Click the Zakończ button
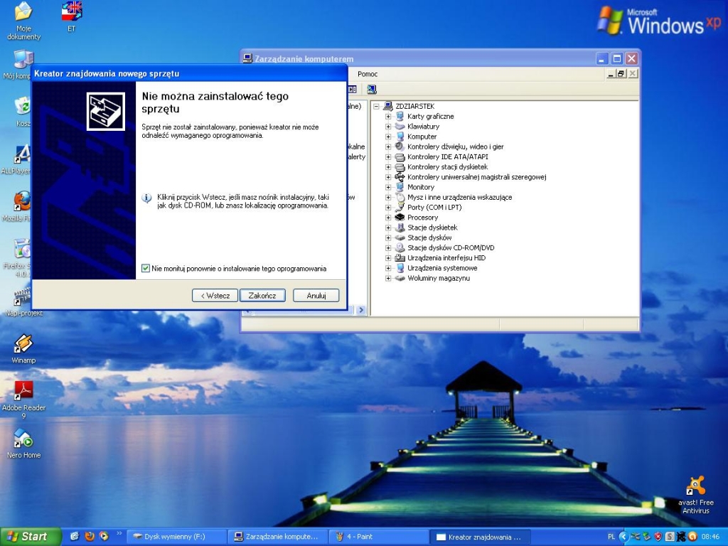Viewport: 728px width, 546px height. (262, 295)
